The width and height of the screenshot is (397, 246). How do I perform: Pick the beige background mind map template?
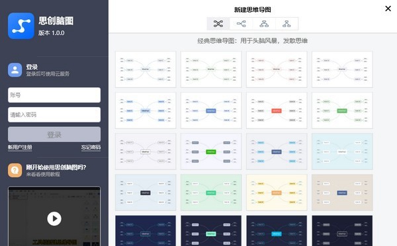[x=342, y=192]
